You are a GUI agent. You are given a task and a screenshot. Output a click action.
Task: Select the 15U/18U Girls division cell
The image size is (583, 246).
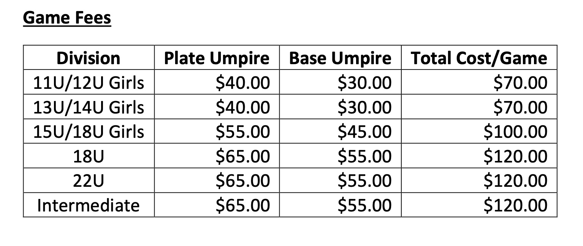[89, 132]
